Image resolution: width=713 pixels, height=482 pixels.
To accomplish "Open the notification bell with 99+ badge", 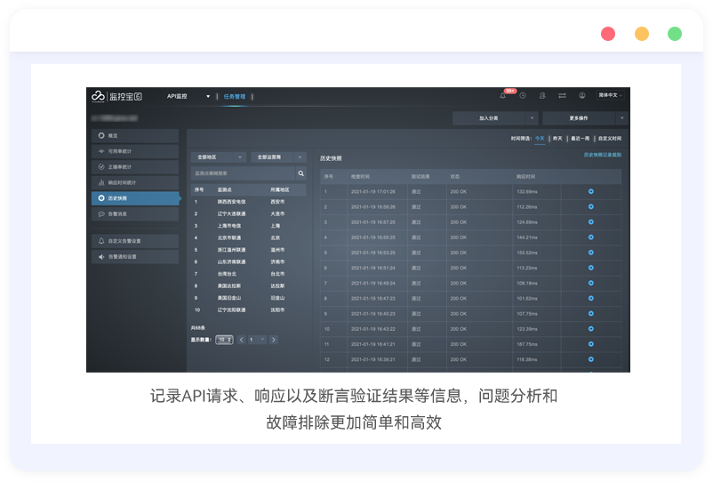I will point(503,95).
